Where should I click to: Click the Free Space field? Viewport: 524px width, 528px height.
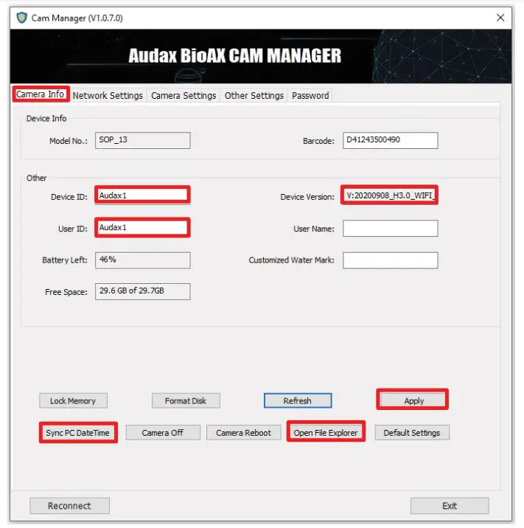click(143, 291)
